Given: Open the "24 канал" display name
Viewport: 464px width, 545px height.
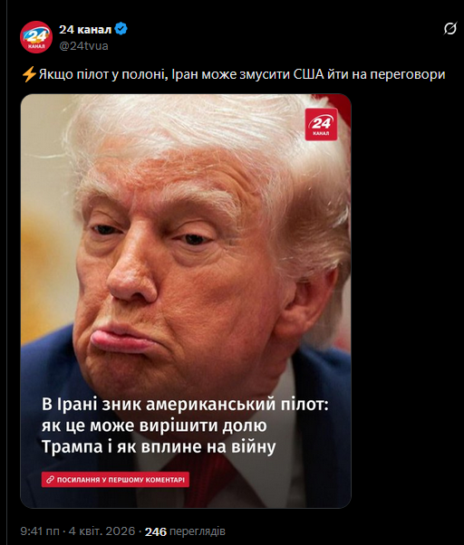Looking at the screenshot, I should (85, 29).
